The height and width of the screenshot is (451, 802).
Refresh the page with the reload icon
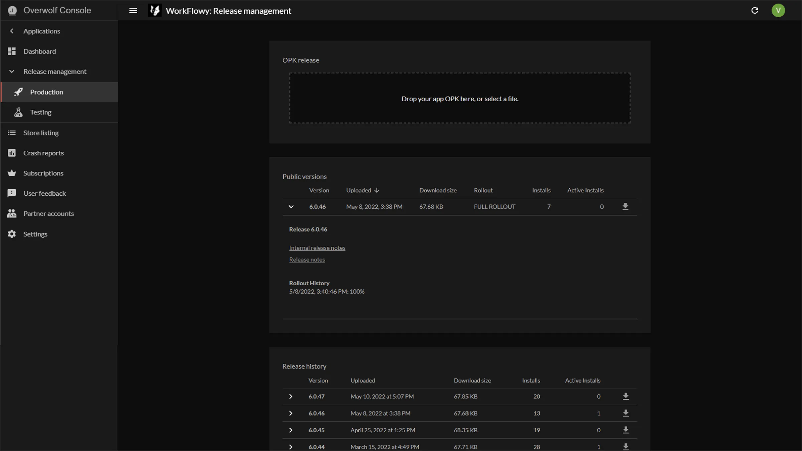coord(755,10)
